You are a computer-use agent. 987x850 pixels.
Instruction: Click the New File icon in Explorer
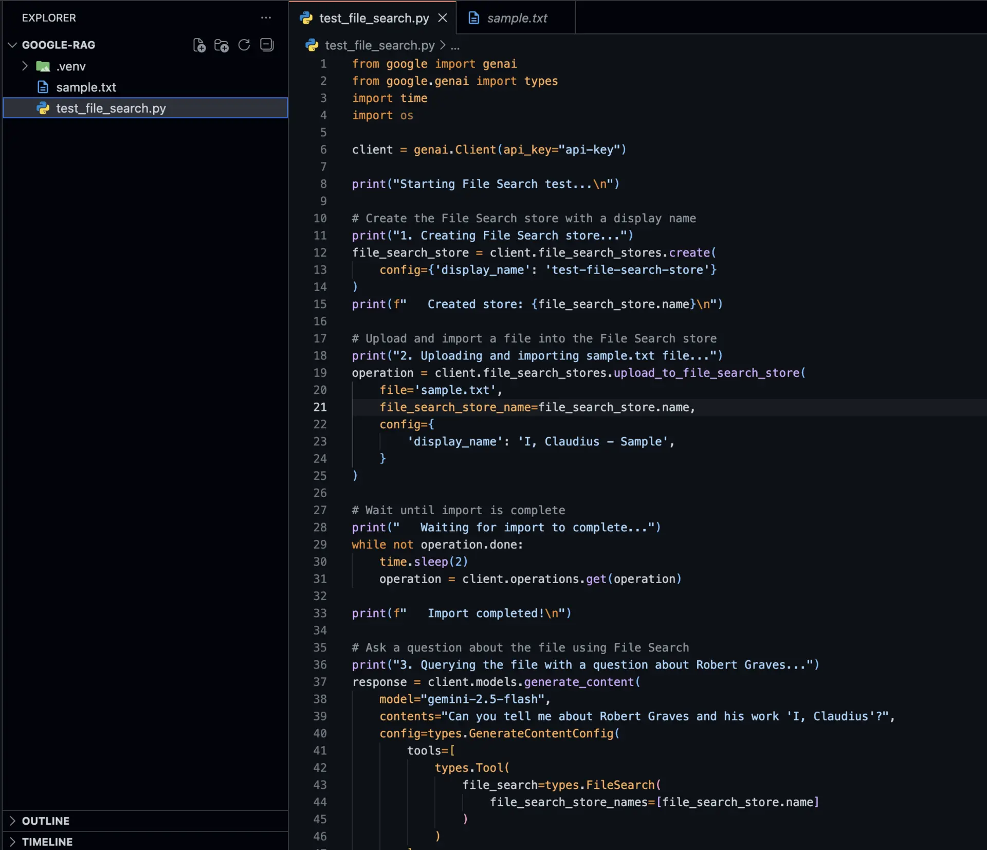point(199,45)
